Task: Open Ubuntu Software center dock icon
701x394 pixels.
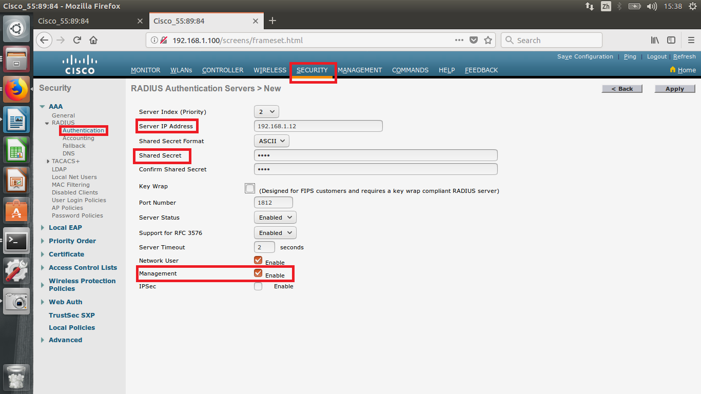Action: point(16,210)
